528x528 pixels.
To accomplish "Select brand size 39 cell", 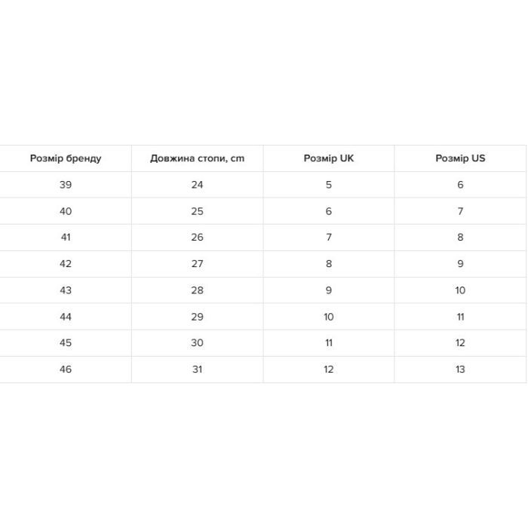I will coord(66,185).
